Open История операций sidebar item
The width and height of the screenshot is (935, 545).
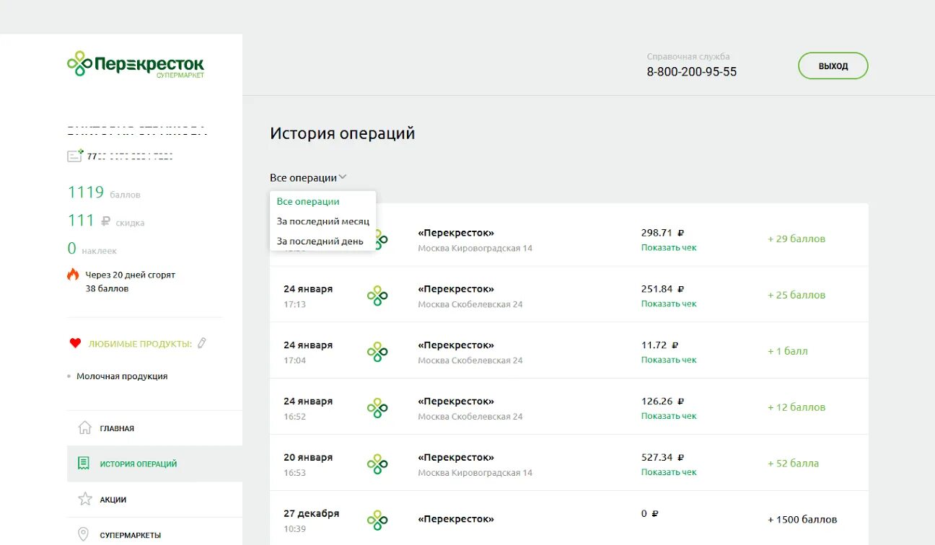(154, 464)
